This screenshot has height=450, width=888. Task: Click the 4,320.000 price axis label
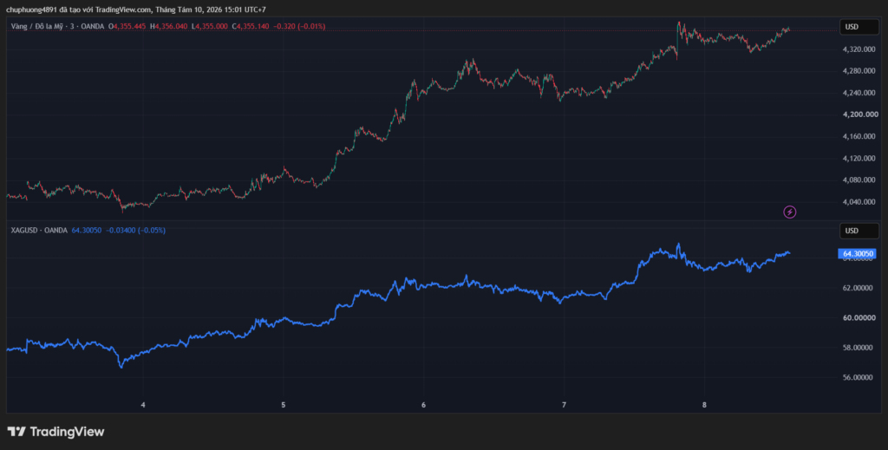tap(859, 49)
